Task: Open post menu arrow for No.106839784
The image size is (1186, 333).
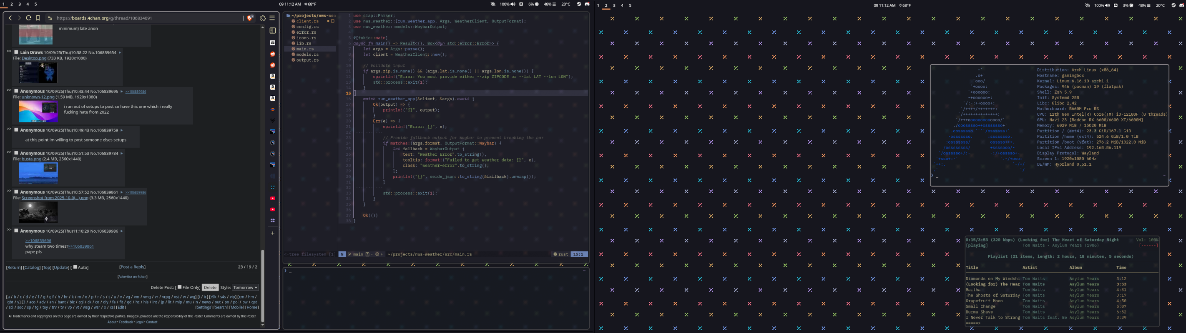Action: 121,154
